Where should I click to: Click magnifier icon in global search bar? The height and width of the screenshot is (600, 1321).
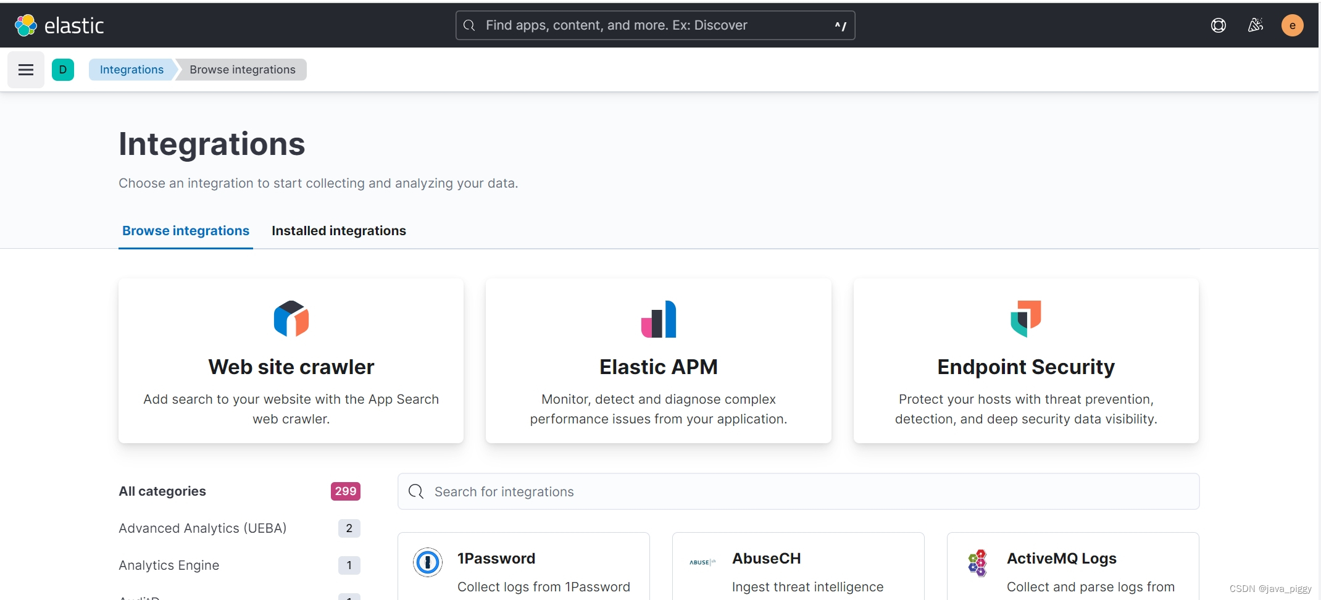(x=469, y=25)
